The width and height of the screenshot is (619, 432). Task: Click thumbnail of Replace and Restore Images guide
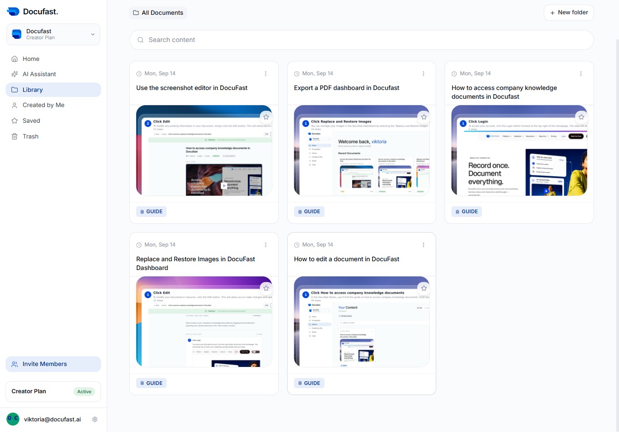point(204,322)
